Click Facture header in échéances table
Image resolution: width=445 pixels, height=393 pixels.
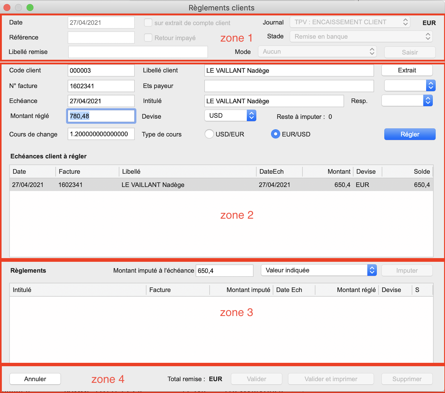[87, 172]
